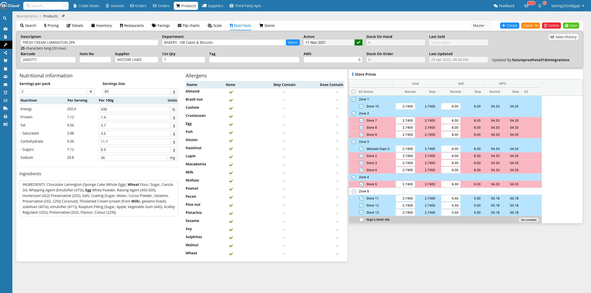Toggle the All Stores checkbox
This screenshot has height=293, width=591.
click(354, 92)
